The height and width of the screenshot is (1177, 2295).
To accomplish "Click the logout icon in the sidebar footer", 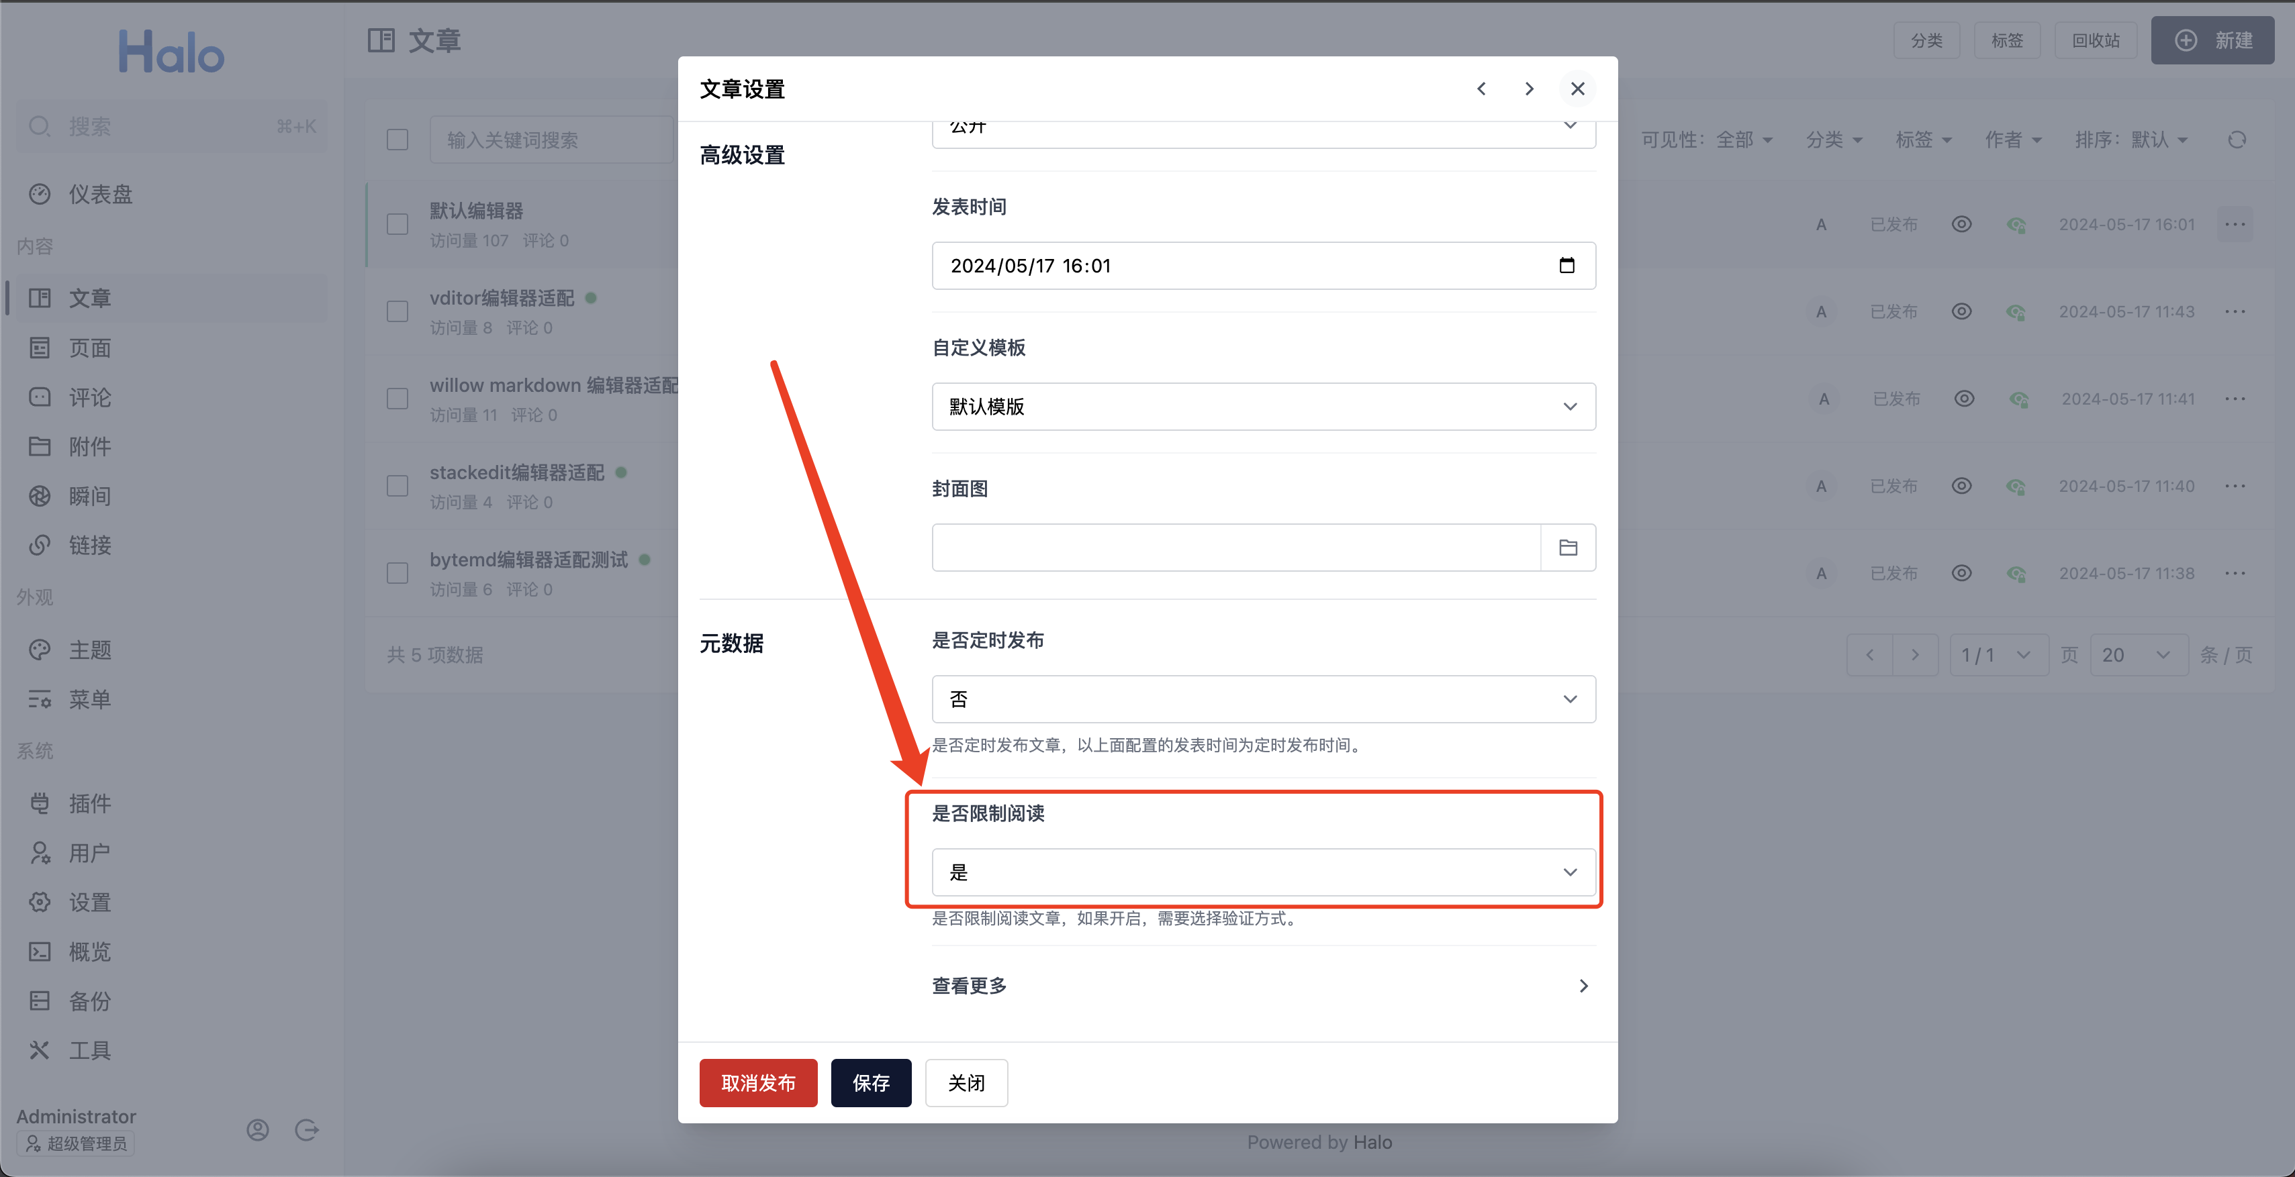I will [x=306, y=1130].
